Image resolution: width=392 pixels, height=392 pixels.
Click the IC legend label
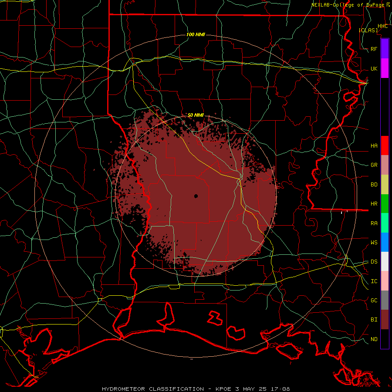click(374, 281)
